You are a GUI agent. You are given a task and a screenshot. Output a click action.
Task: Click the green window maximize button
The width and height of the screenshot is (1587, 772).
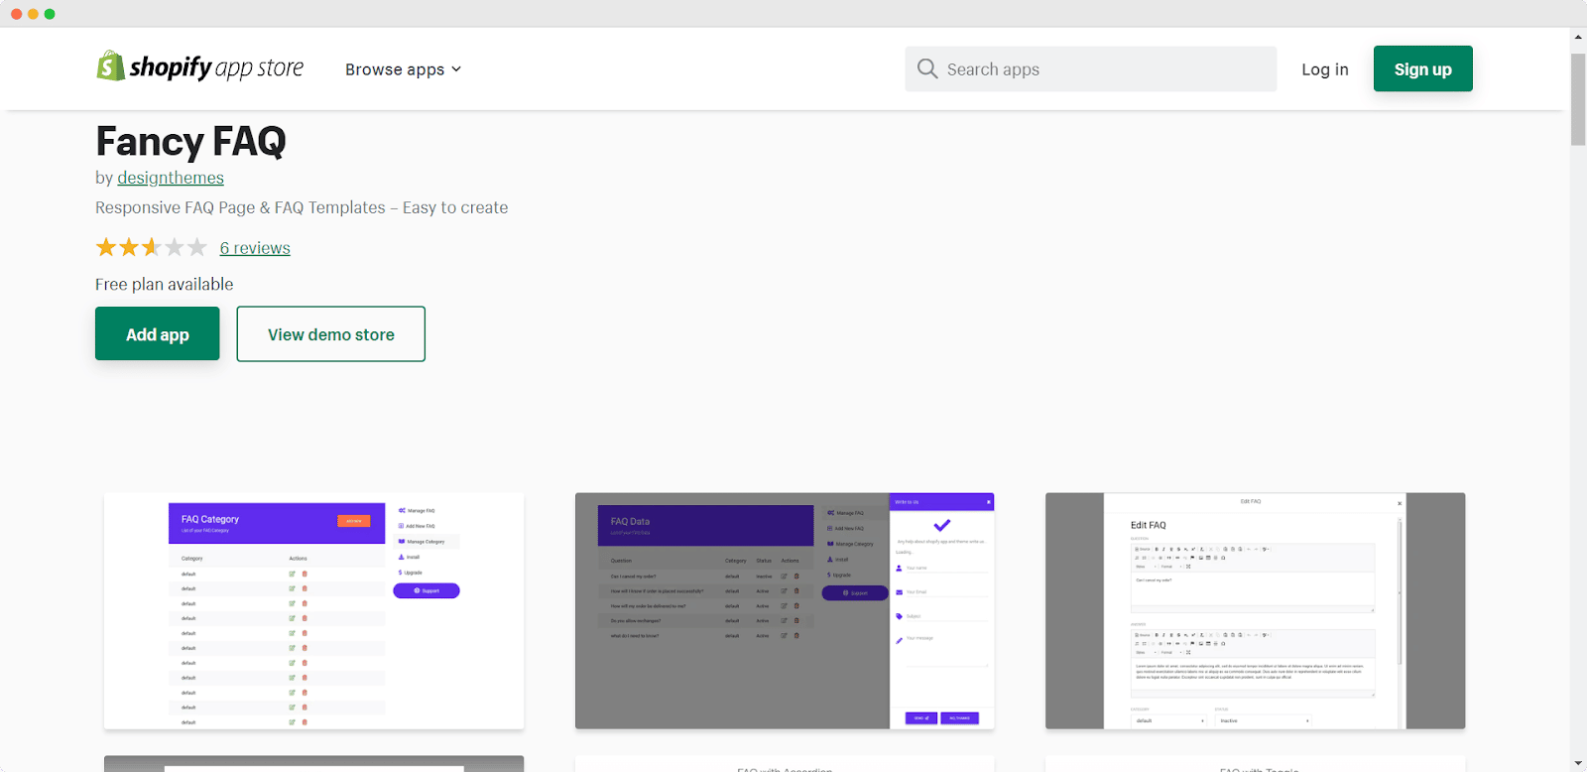coord(50,14)
